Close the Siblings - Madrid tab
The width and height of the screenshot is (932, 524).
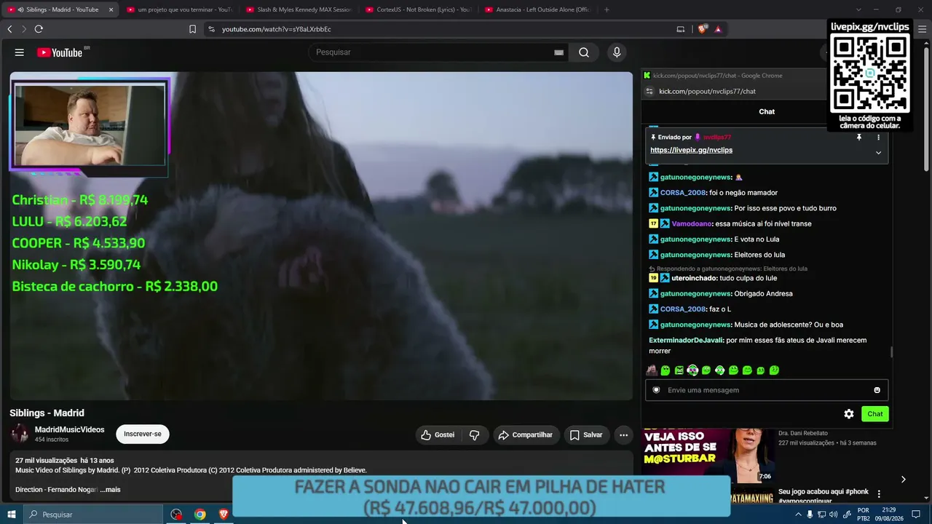point(111,9)
